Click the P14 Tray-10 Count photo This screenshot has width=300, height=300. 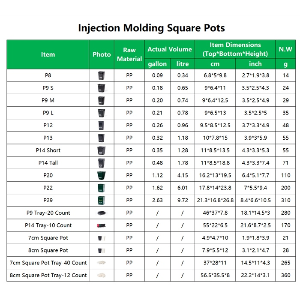102,225
